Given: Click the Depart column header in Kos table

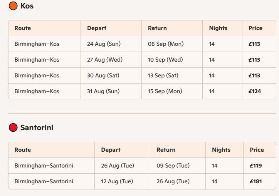Looking at the screenshot, I should 97,28.
